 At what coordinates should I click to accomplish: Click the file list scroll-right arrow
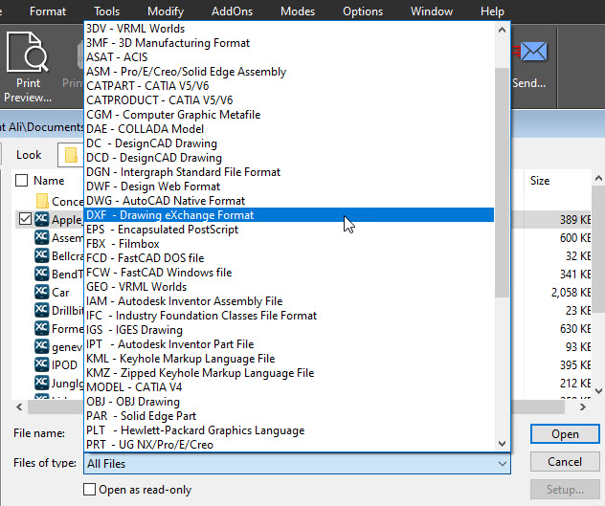coord(583,407)
